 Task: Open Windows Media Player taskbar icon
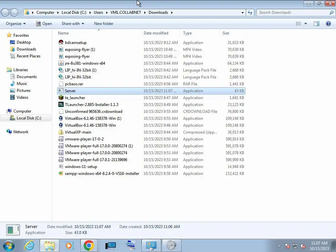click(69, 245)
